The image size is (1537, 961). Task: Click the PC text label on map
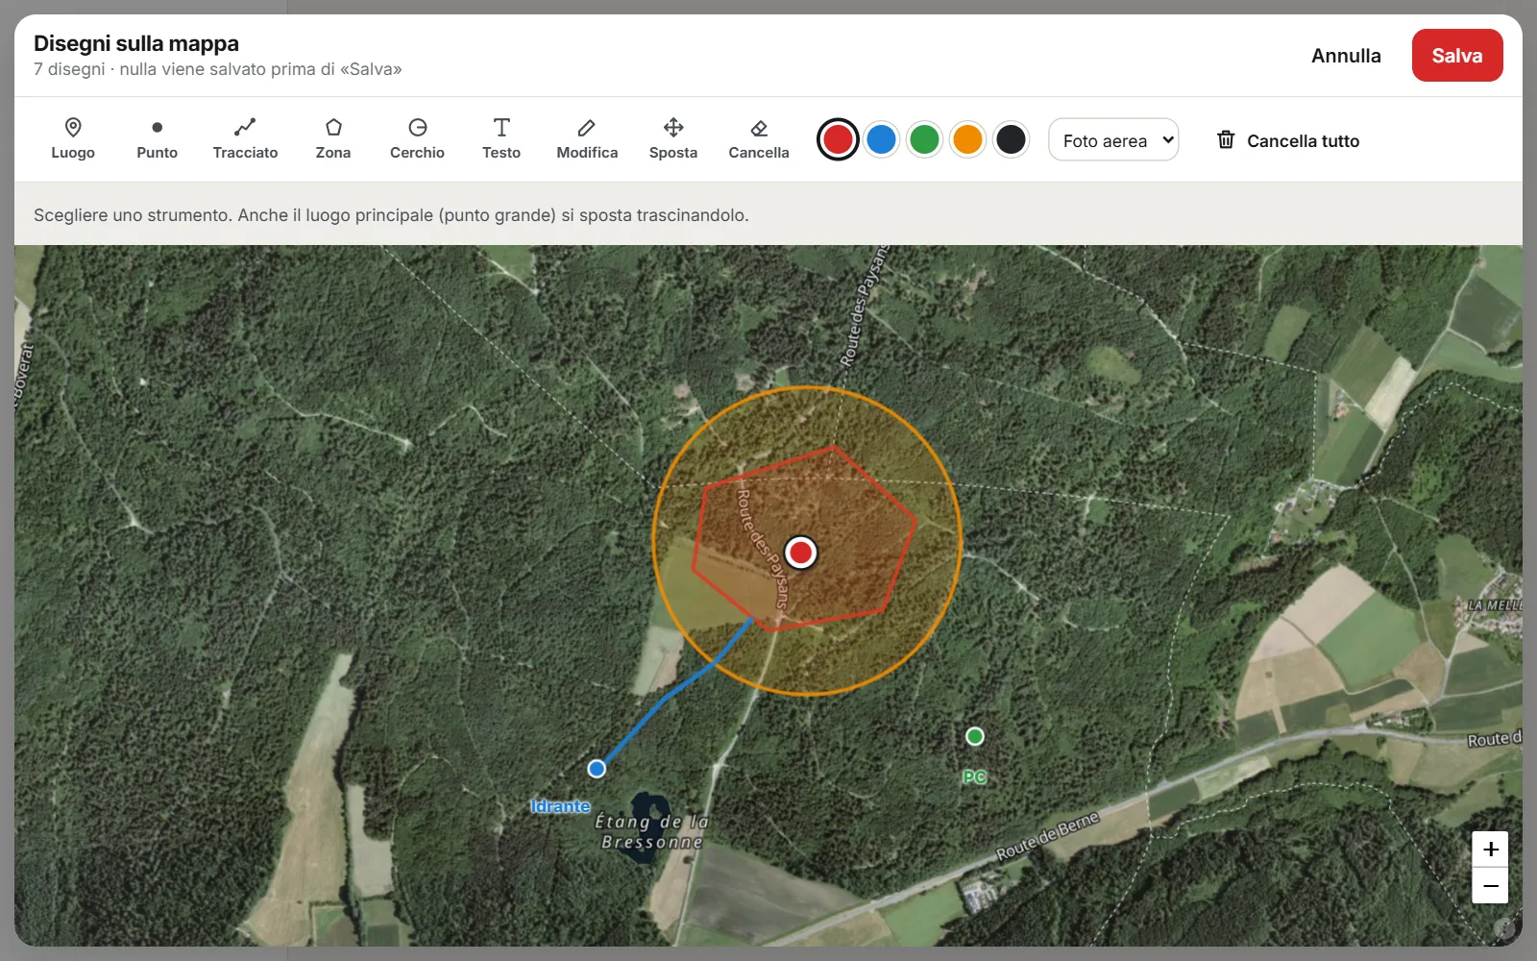[x=975, y=776]
